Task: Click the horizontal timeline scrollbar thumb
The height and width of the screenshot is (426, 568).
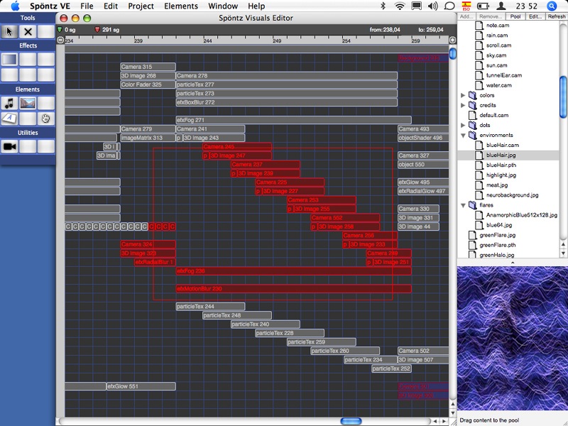Action: [351, 421]
